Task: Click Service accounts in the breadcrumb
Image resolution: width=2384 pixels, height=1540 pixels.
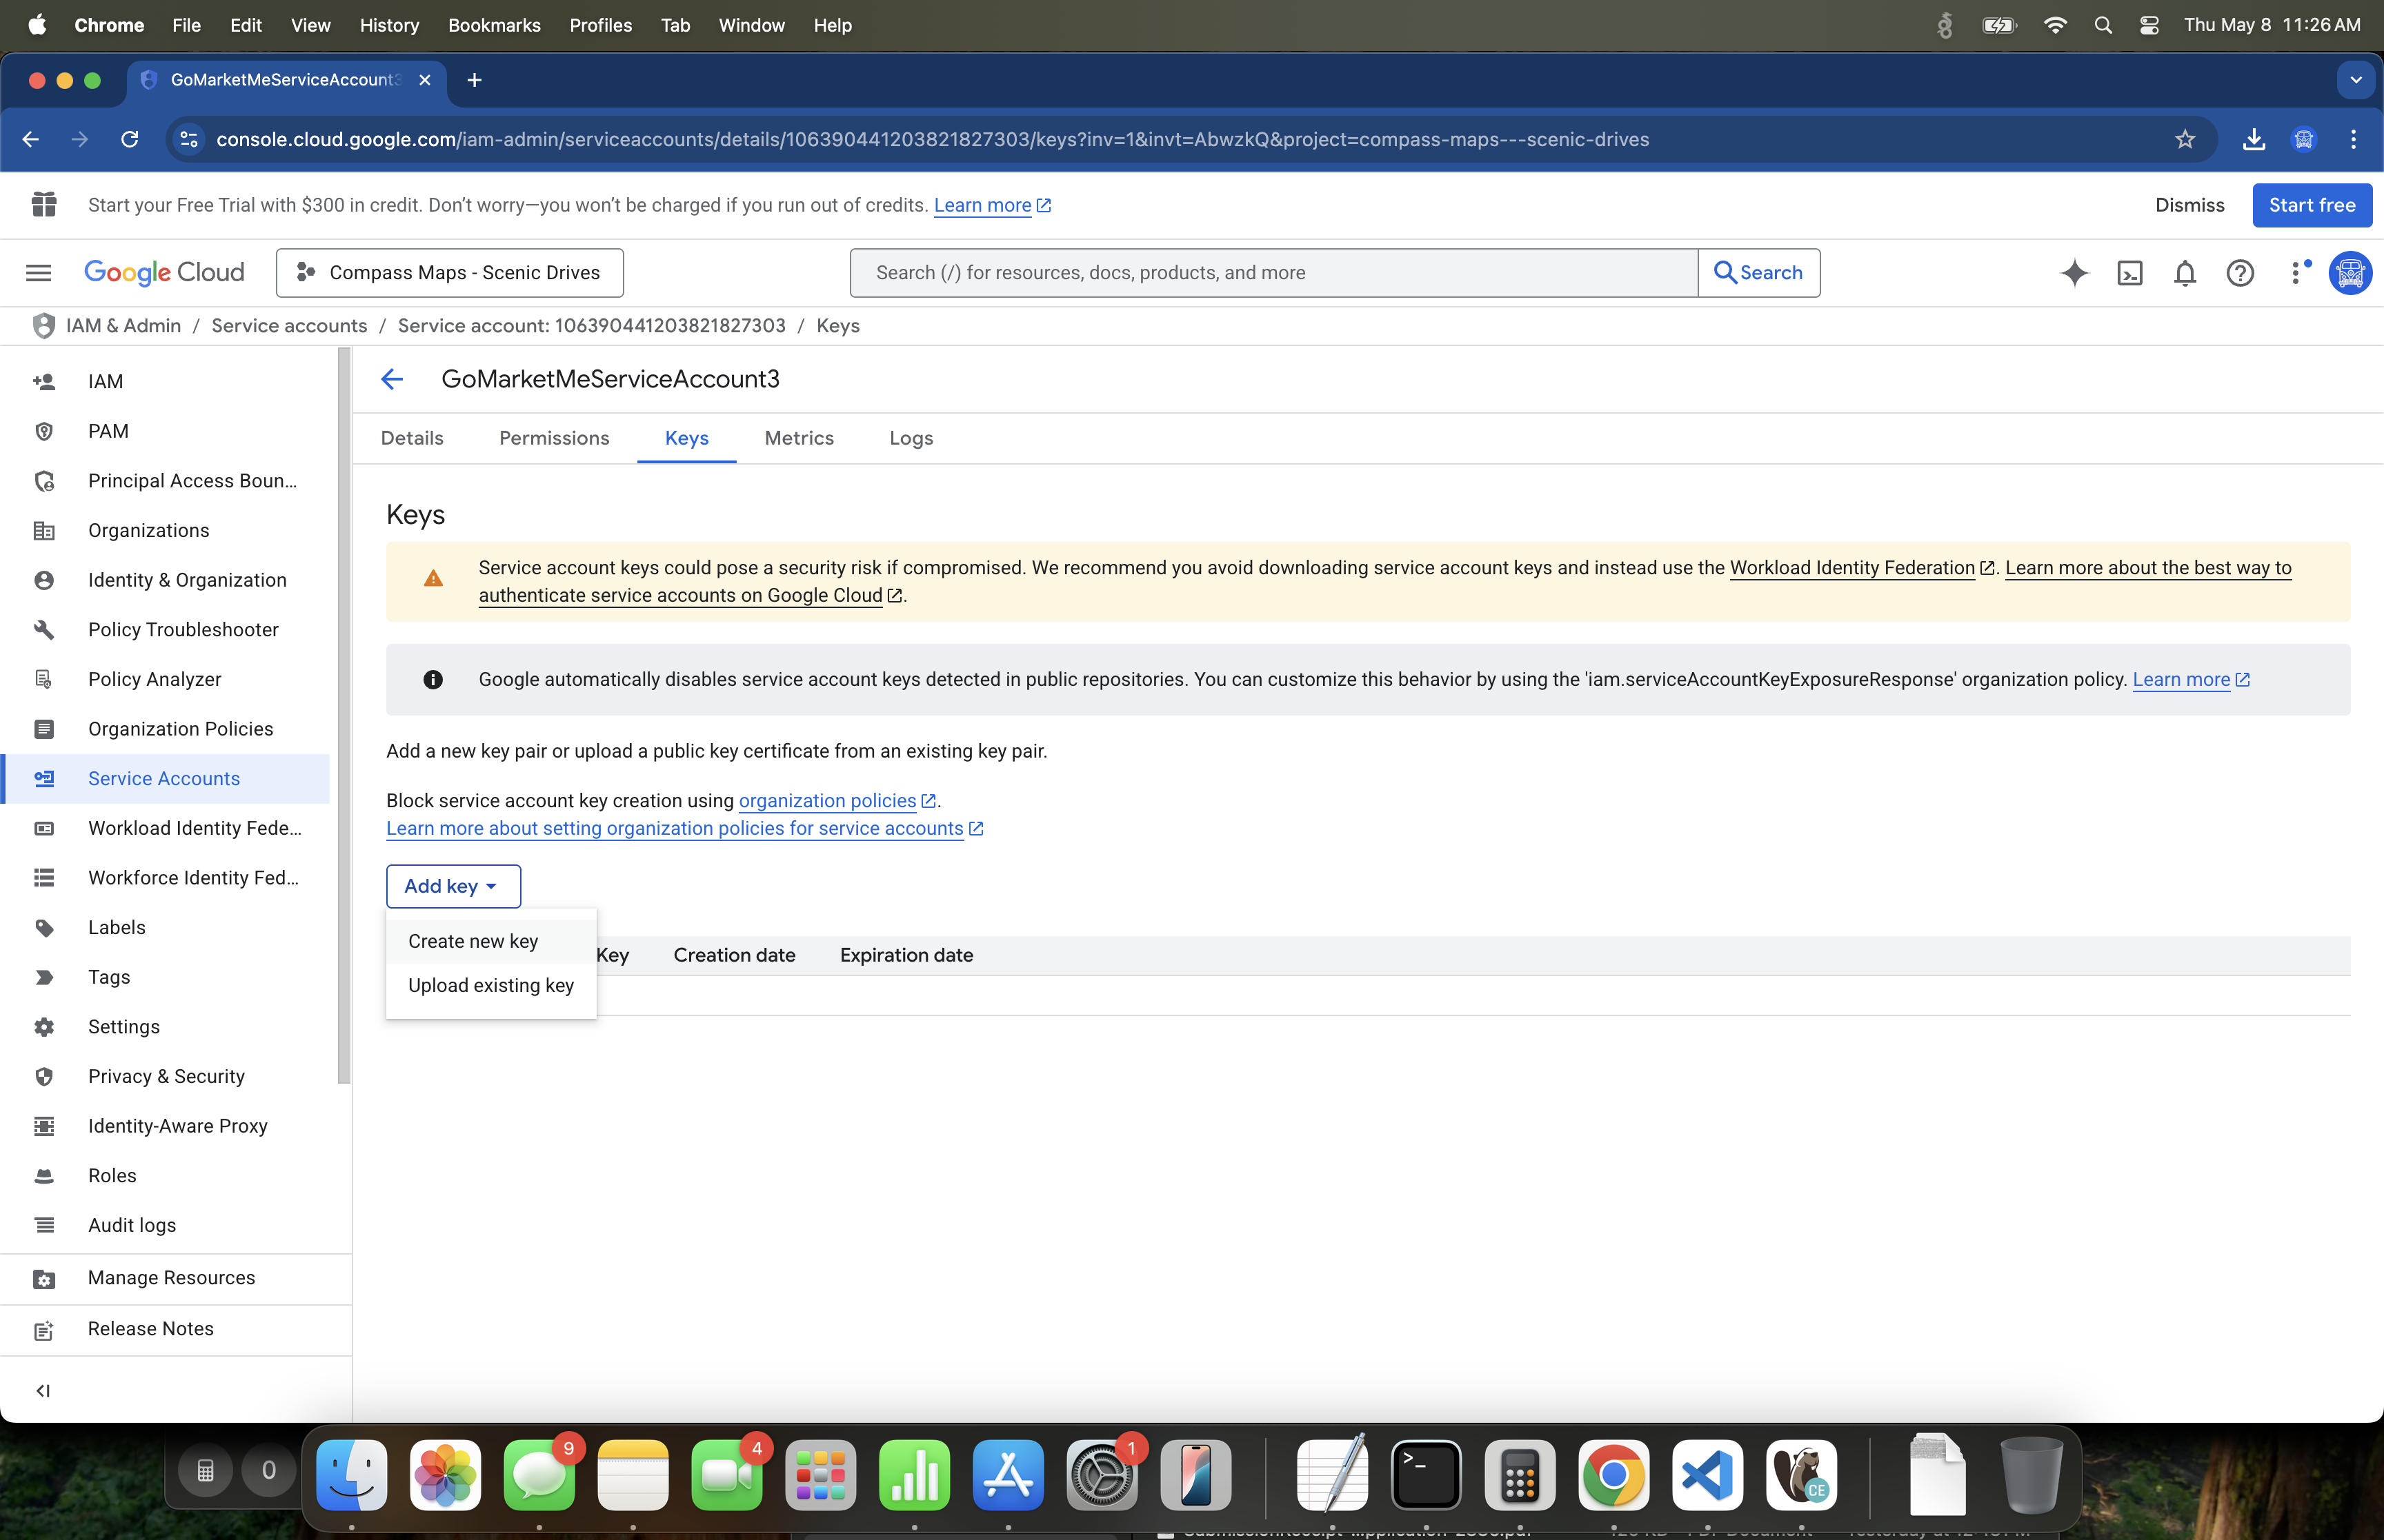Action: (289, 326)
